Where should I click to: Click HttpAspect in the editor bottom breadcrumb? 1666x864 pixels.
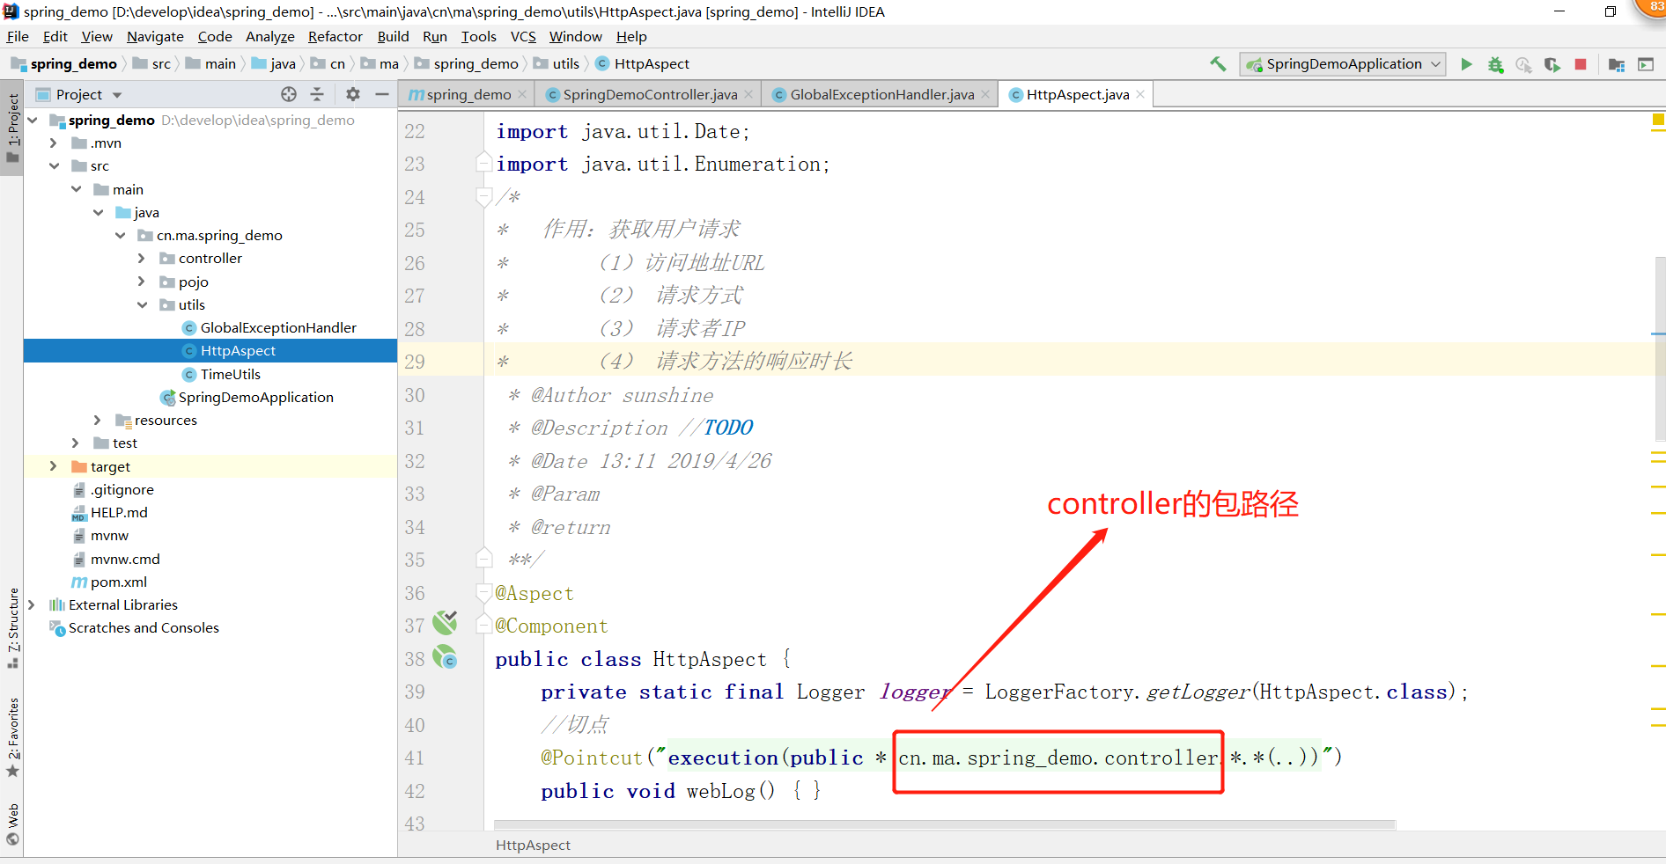533,846
